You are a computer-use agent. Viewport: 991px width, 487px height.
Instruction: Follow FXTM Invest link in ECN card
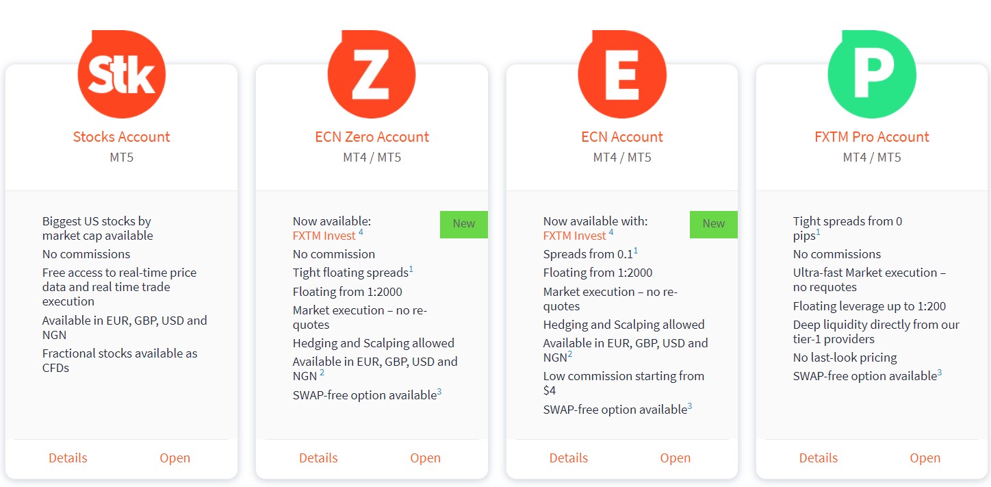(575, 236)
